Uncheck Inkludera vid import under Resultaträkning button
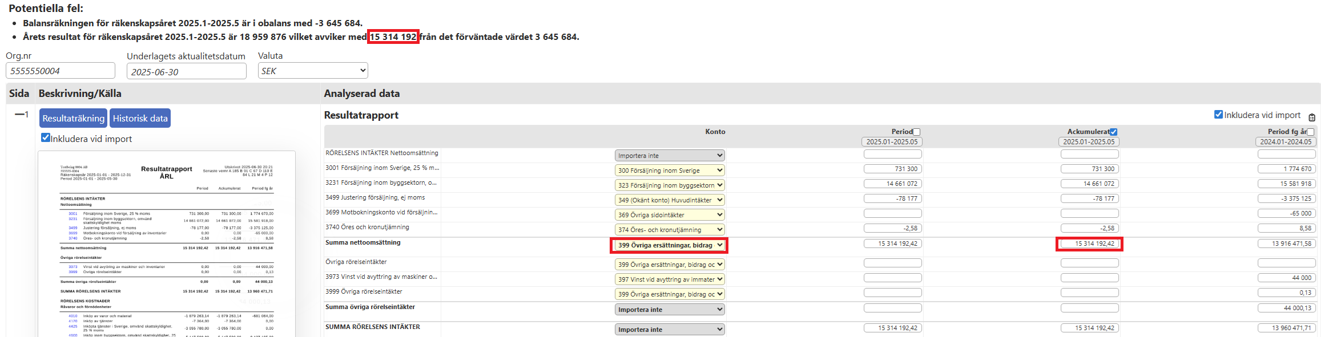 click(46, 138)
